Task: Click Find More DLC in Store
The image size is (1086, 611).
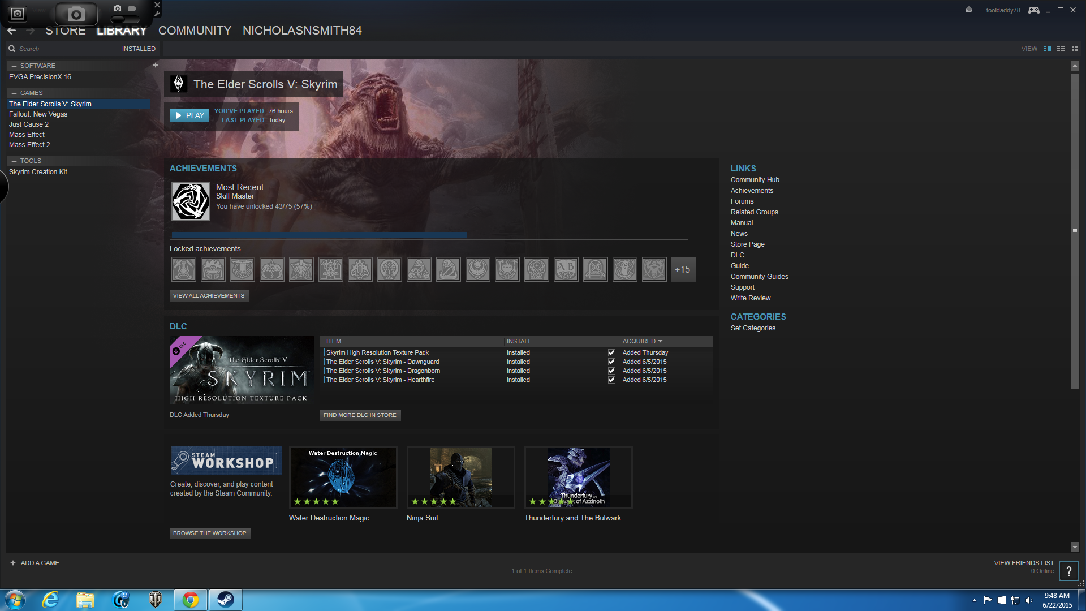Action: 360,415
